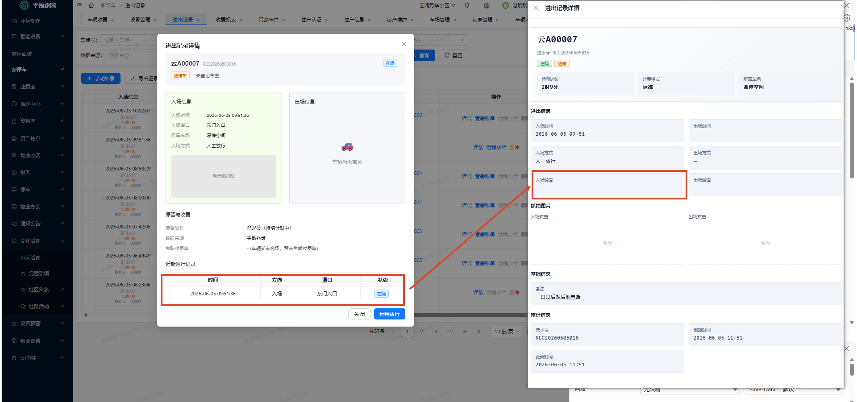
Task: Go to page 6 in pagination
Action: 465,332
